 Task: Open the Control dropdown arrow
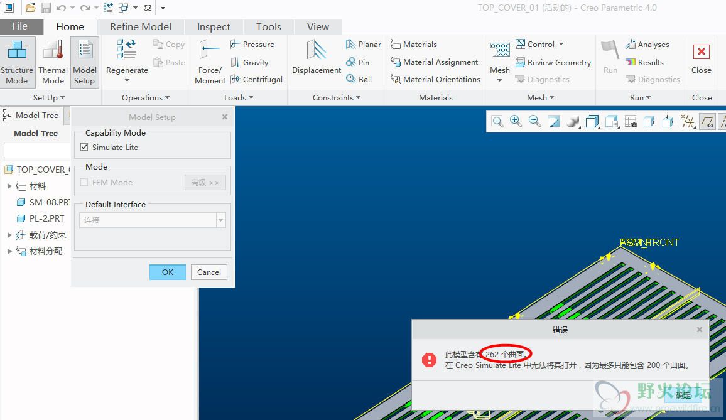(x=561, y=44)
